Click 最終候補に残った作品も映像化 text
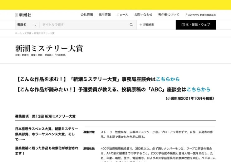This screenshot has width=231, height=162. [47, 151]
